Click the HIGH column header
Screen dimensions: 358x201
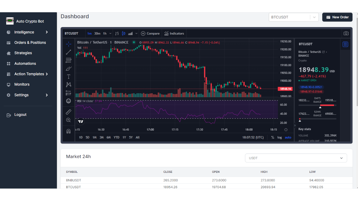click(264, 172)
